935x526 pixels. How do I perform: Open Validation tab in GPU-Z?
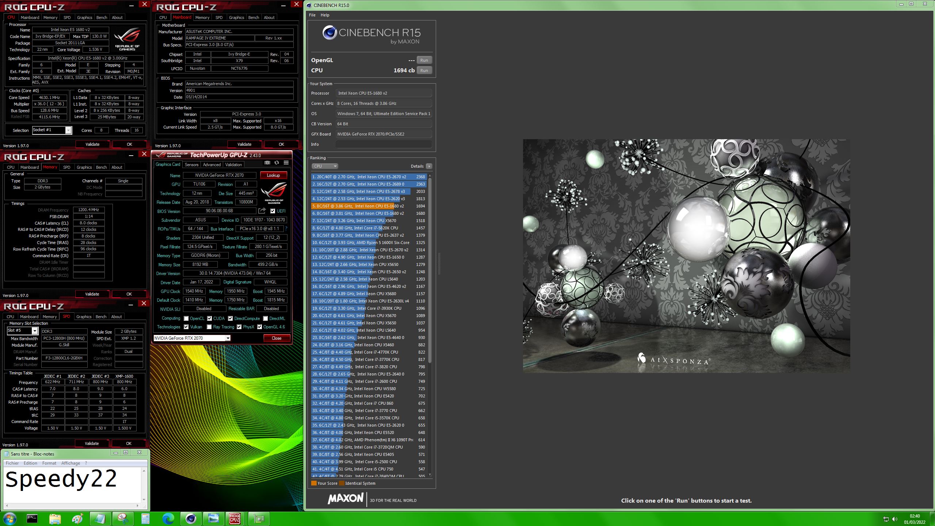pos(233,165)
